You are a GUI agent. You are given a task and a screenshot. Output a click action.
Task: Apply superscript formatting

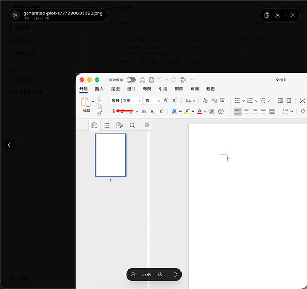tap(161, 111)
